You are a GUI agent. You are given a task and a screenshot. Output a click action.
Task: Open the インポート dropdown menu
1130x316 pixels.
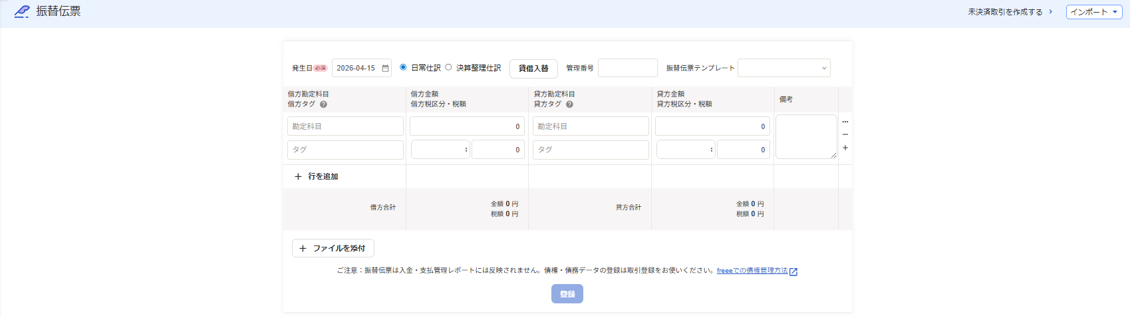tap(1094, 12)
